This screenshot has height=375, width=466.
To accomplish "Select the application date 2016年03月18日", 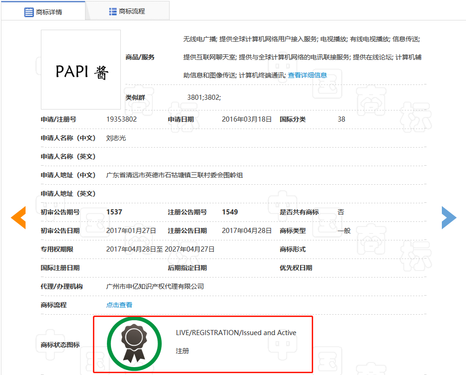I will (247, 119).
